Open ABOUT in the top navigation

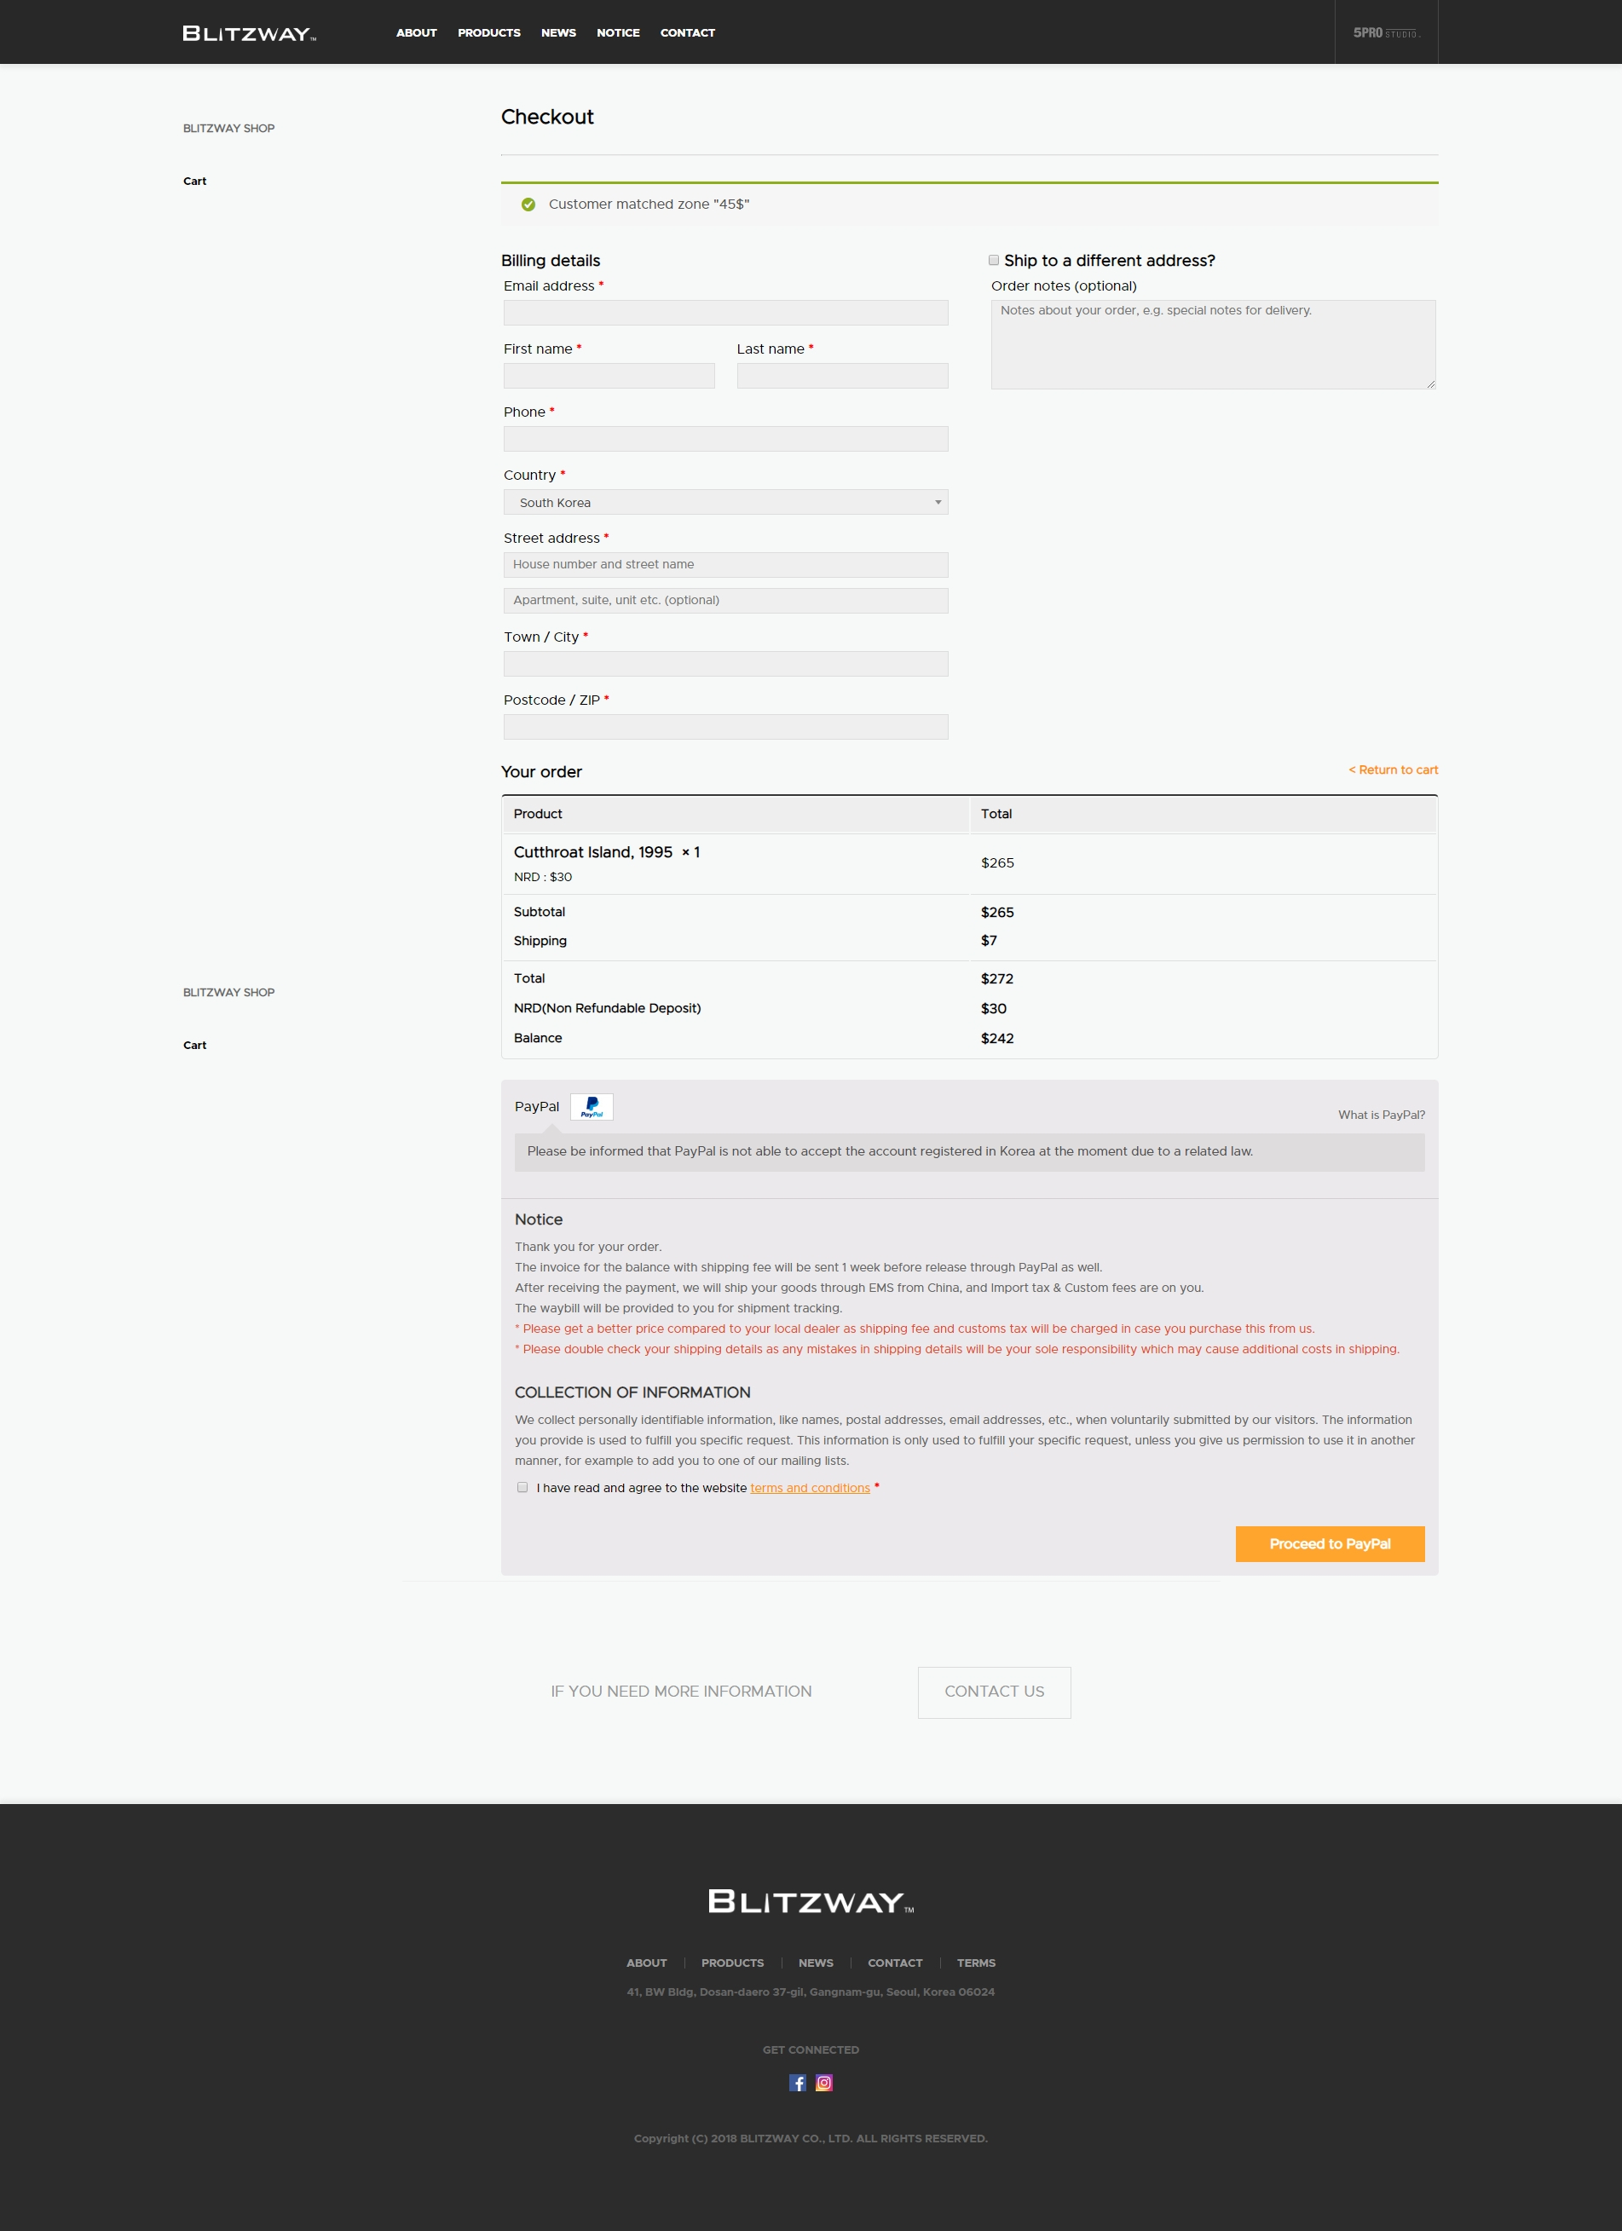[416, 32]
